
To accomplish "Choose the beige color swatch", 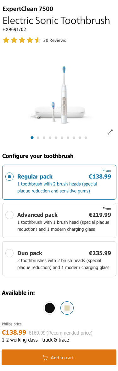I will pos(67,308).
